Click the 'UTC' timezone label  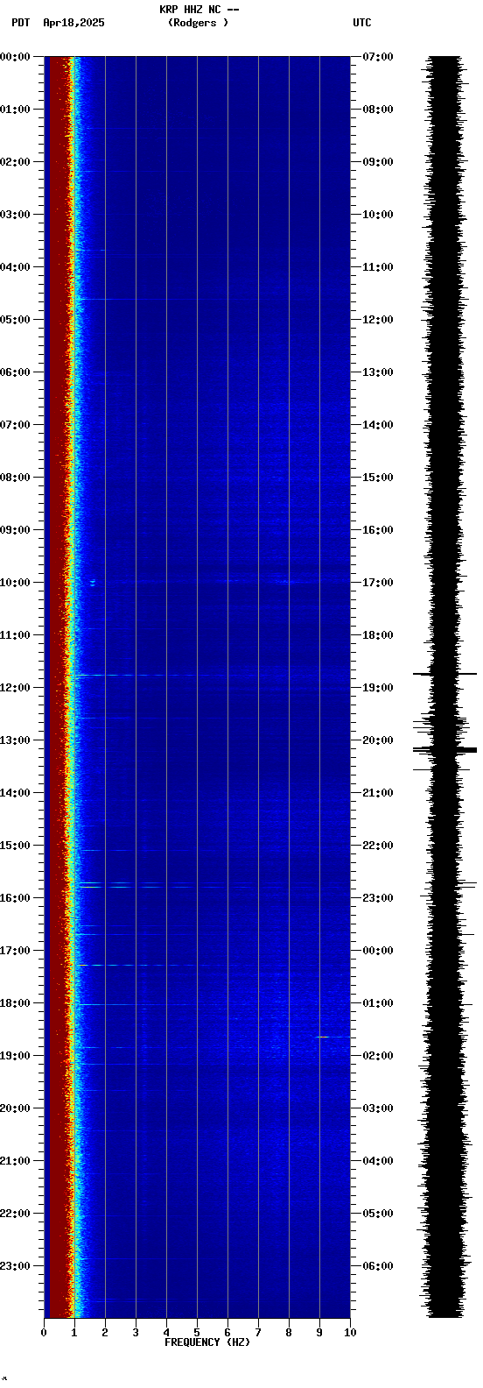coord(362,23)
